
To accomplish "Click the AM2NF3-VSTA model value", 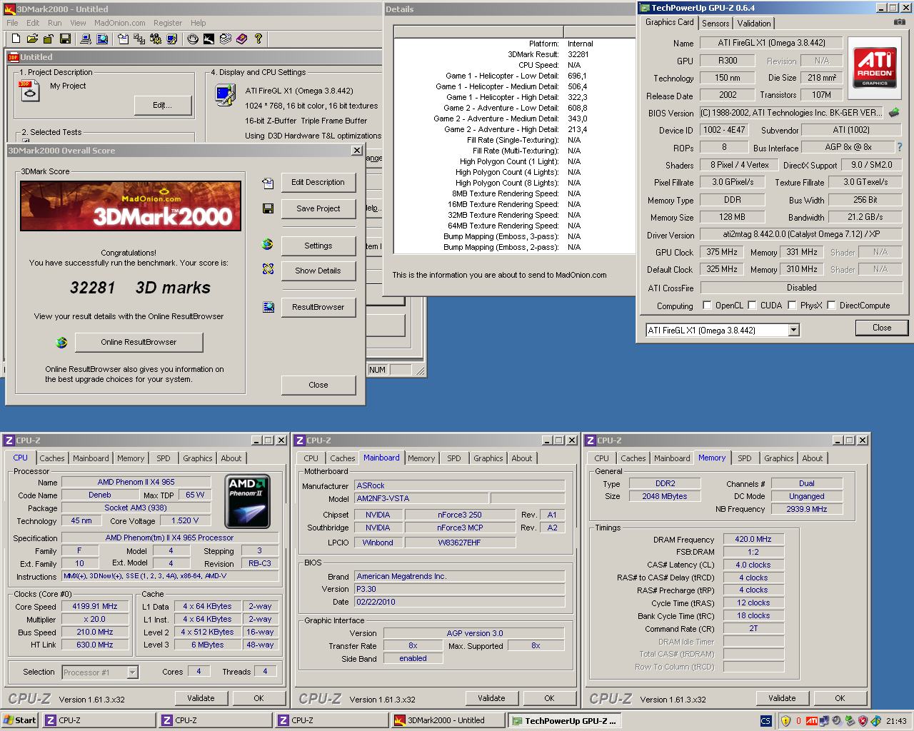I will [421, 498].
